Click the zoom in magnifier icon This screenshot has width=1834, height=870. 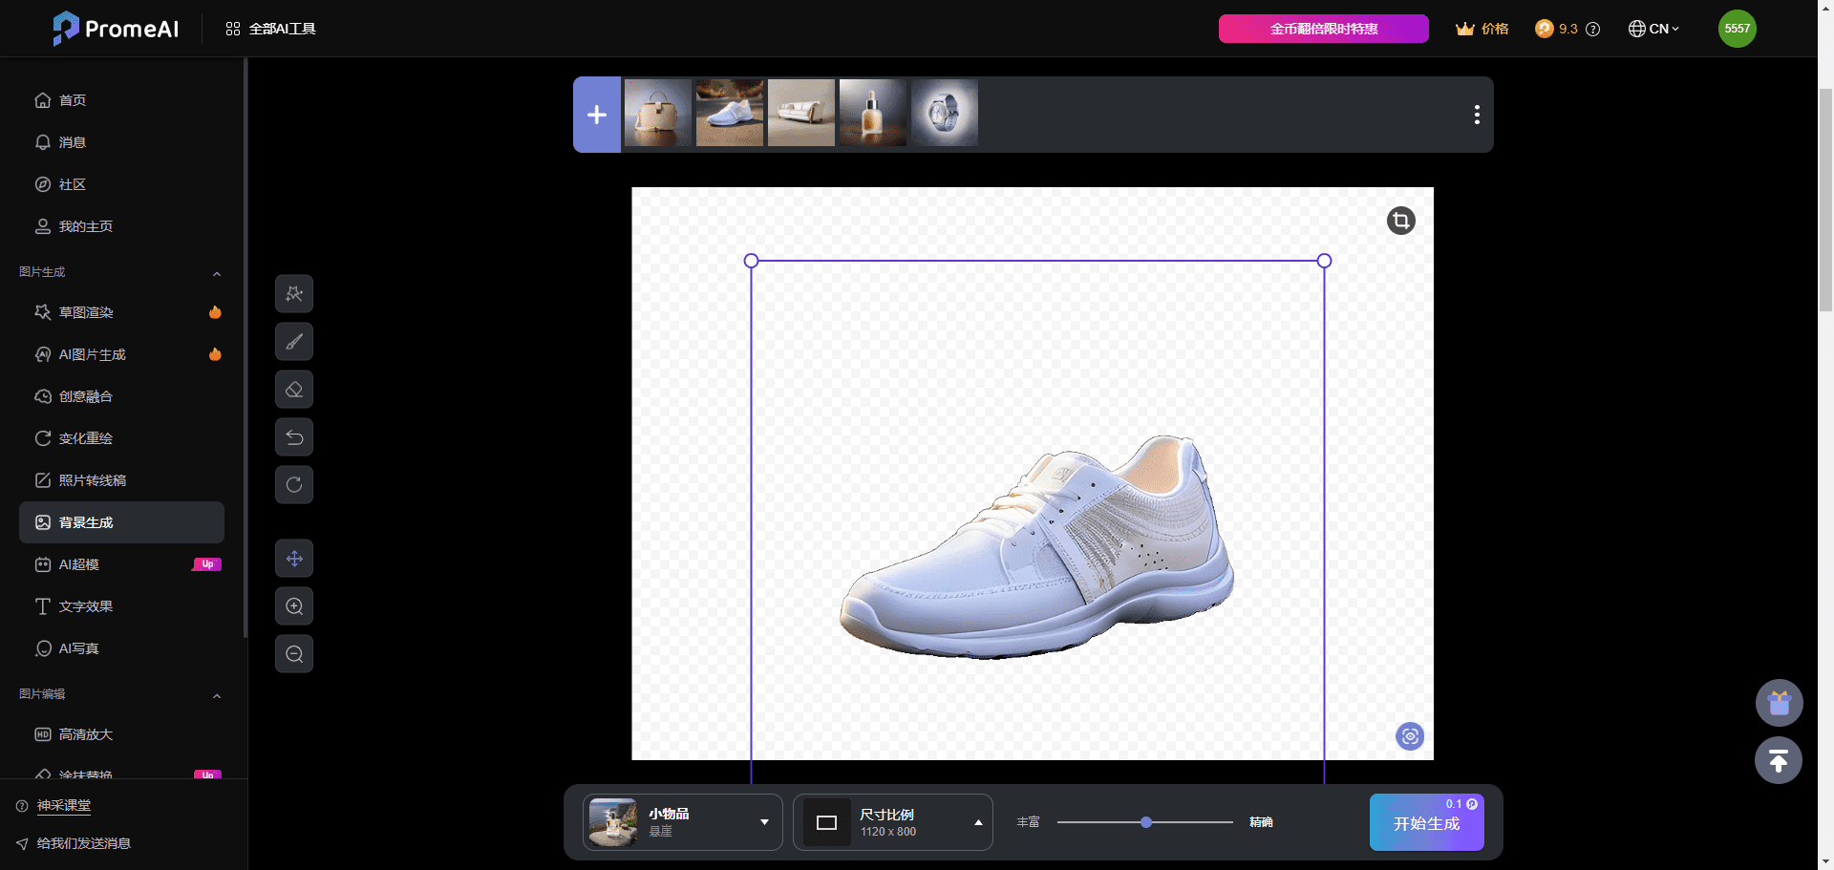tap(294, 606)
